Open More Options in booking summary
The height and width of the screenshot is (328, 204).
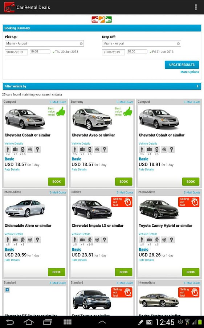pos(189,72)
